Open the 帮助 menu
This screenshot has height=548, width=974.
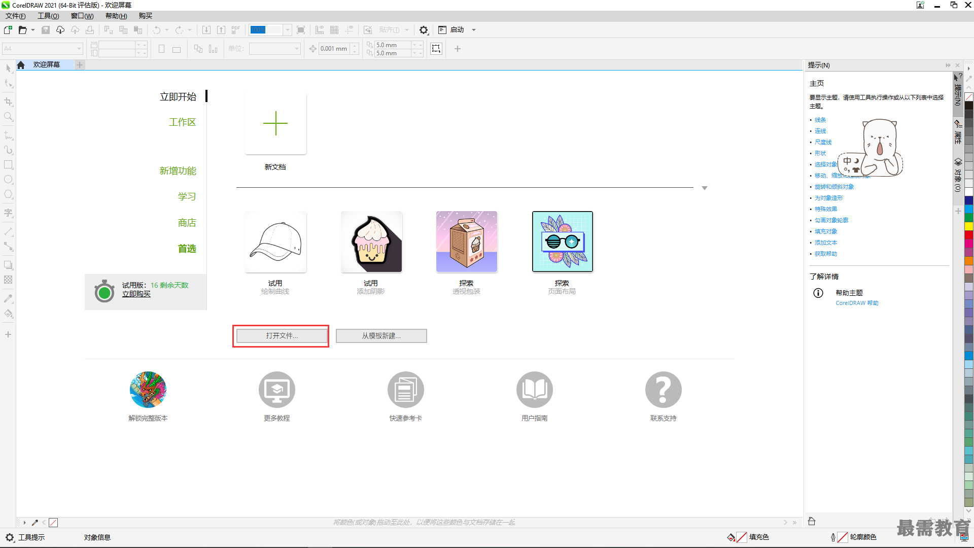116,16
